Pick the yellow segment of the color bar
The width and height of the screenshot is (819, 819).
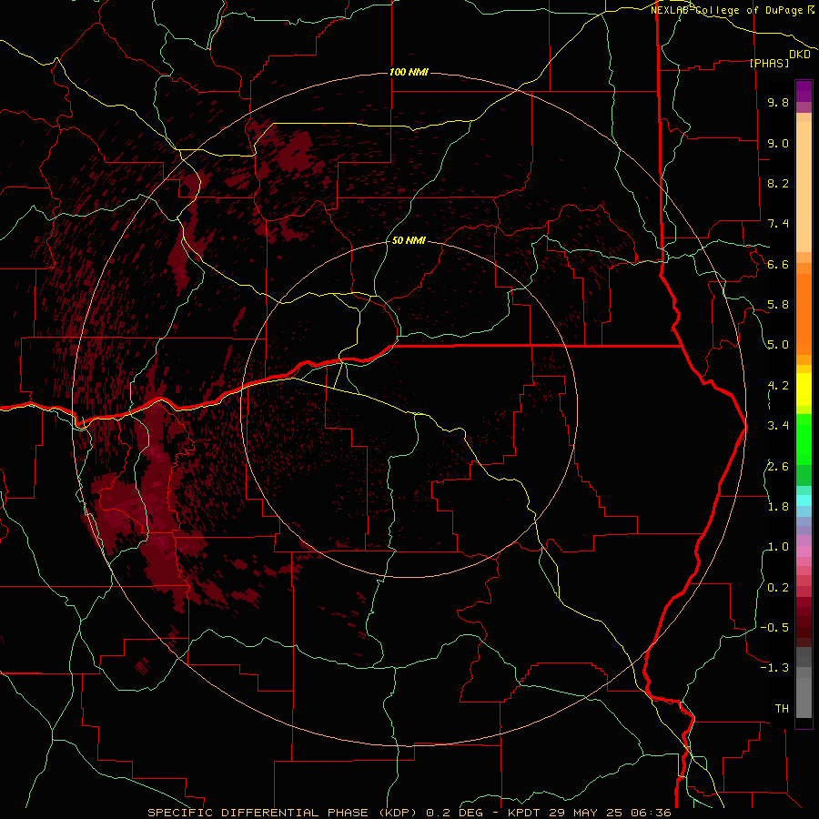coord(804,389)
